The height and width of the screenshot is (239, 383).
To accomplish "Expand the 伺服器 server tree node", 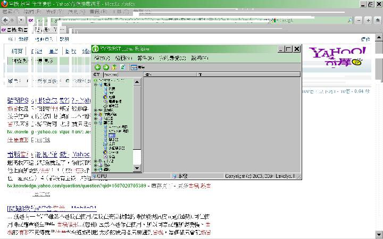I will pyautogui.click(x=96, y=118).
